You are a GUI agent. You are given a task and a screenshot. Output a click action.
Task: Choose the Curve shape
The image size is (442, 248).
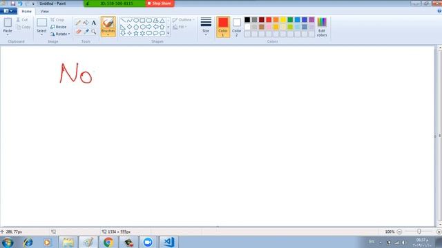tap(129, 20)
